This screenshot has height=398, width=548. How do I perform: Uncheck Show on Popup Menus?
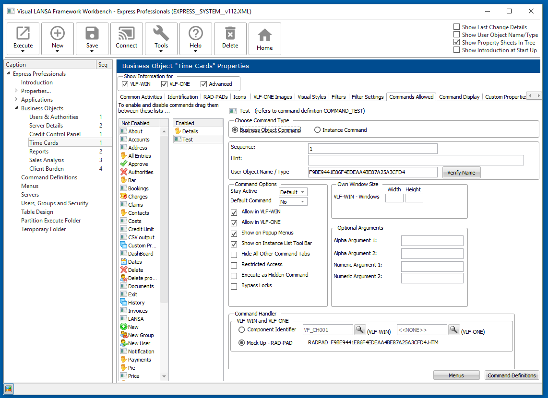234,233
